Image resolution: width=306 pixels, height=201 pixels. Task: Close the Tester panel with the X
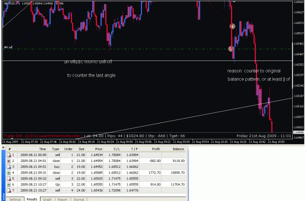pos(3,147)
